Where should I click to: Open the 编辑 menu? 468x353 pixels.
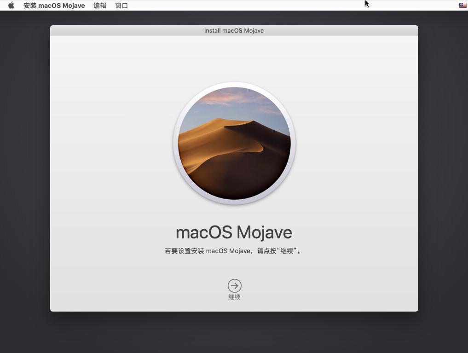99,5
